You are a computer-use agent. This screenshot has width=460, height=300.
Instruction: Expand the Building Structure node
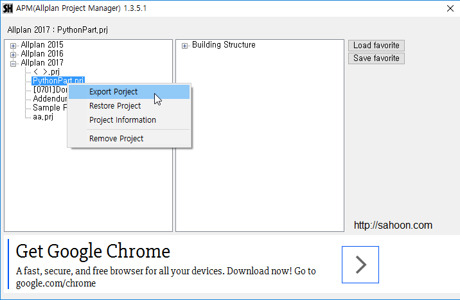(x=185, y=45)
